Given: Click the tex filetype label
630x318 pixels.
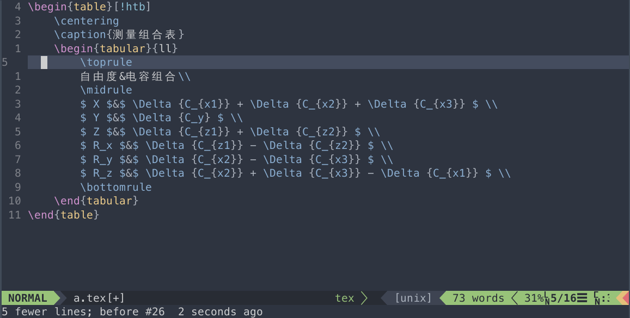Looking at the screenshot, I should [345, 298].
